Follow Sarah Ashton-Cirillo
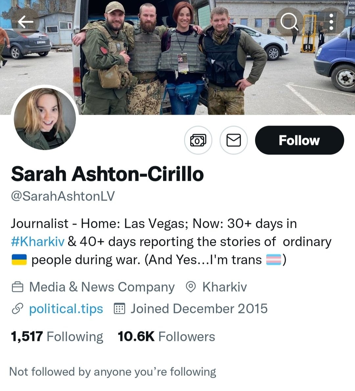355x391 pixels. [299, 140]
